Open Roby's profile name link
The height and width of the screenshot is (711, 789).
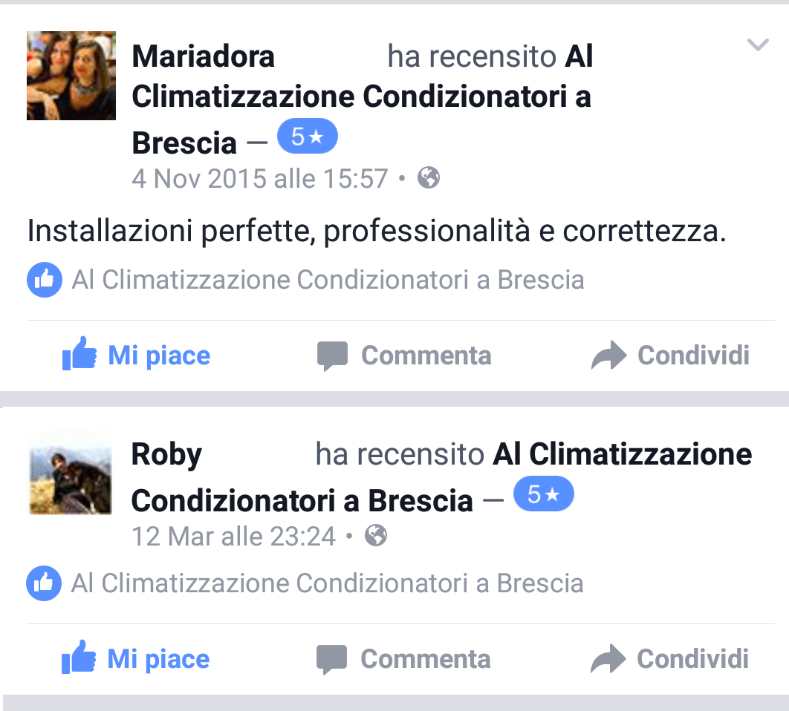point(166,454)
